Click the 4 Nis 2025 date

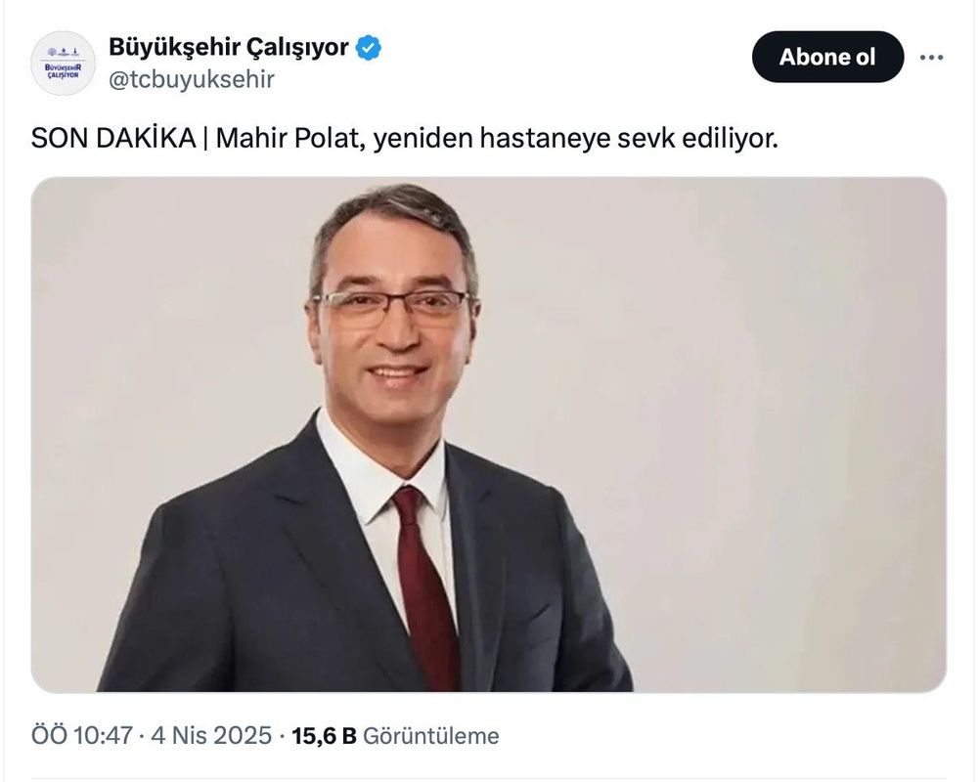click(211, 736)
